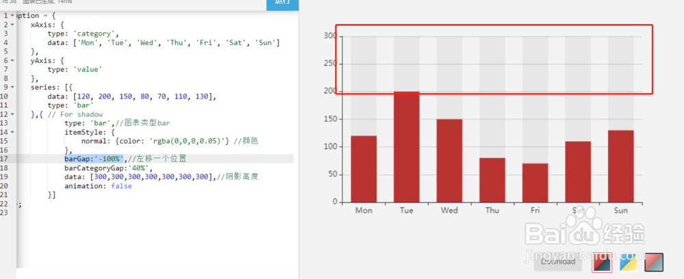Click the 0 y-axis label
This screenshot has width=684, height=279.
[334, 202]
